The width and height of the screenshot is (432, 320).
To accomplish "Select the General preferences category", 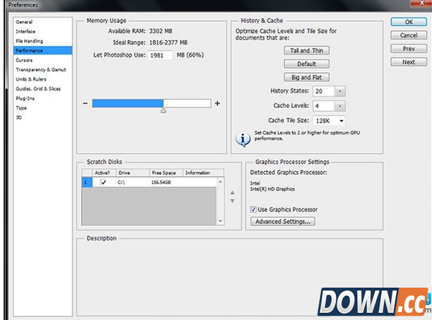I will coord(24,22).
